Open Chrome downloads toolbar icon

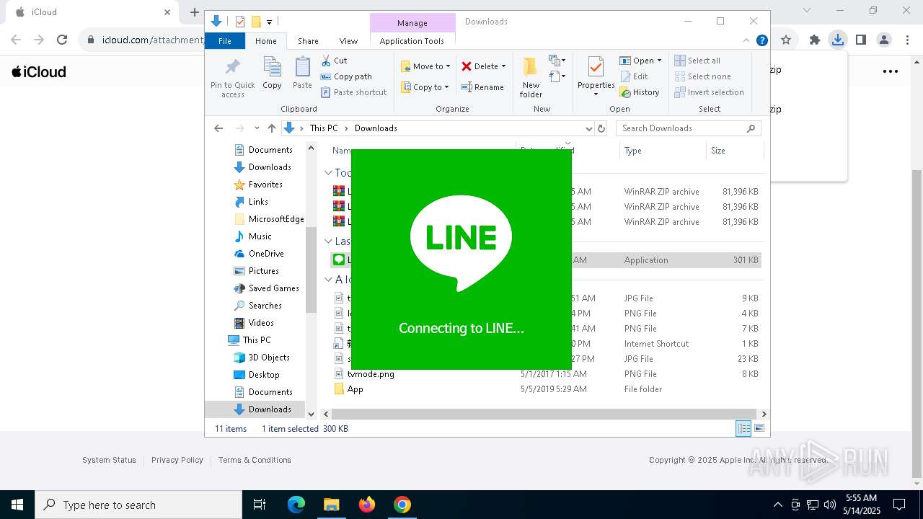tap(837, 40)
